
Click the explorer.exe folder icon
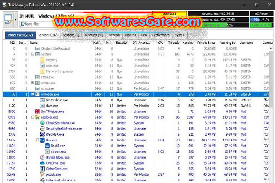(x=37, y=117)
